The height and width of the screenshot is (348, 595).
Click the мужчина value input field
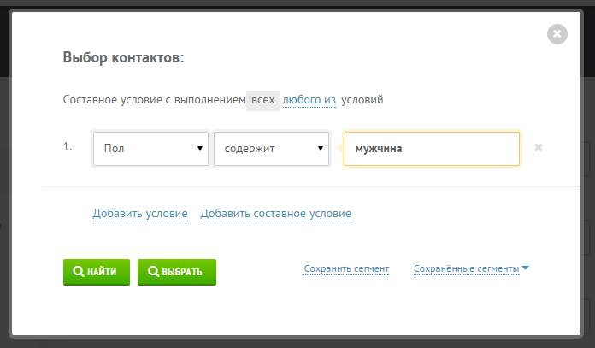click(x=432, y=149)
